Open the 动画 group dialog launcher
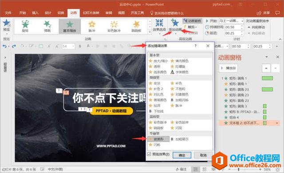The height and width of the screenshot is (173, 284). [x=165, y=39]
